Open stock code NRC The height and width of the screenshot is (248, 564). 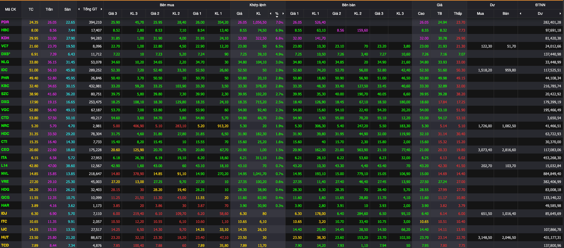[5, 126]
